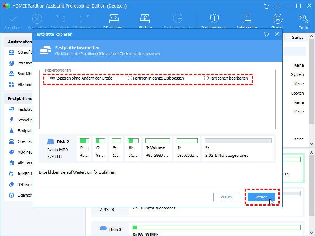Viewport: 315px width, 236px height.
Task: Select the Partitionen bearbeiten option
Action: click(x=226, y=78)
